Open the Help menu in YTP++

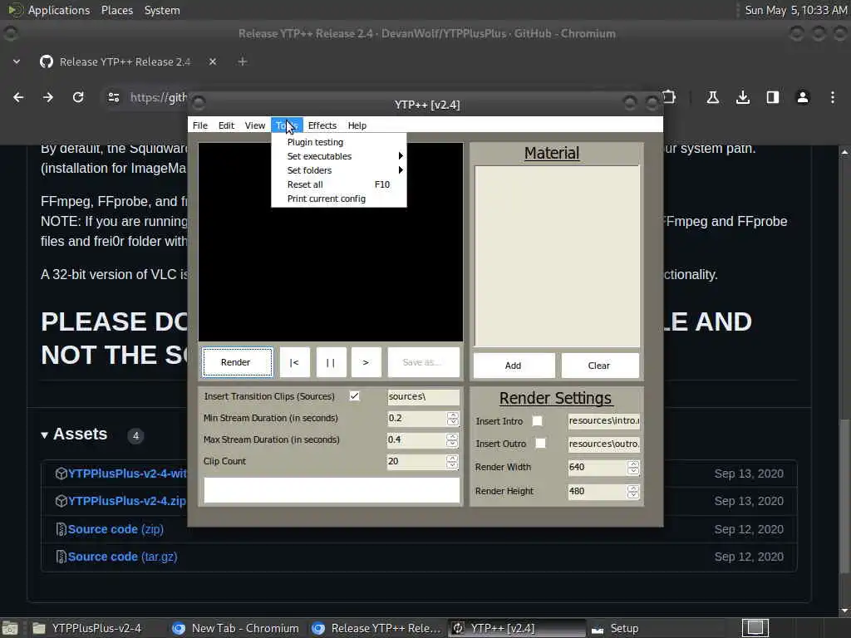pos(357,125)
